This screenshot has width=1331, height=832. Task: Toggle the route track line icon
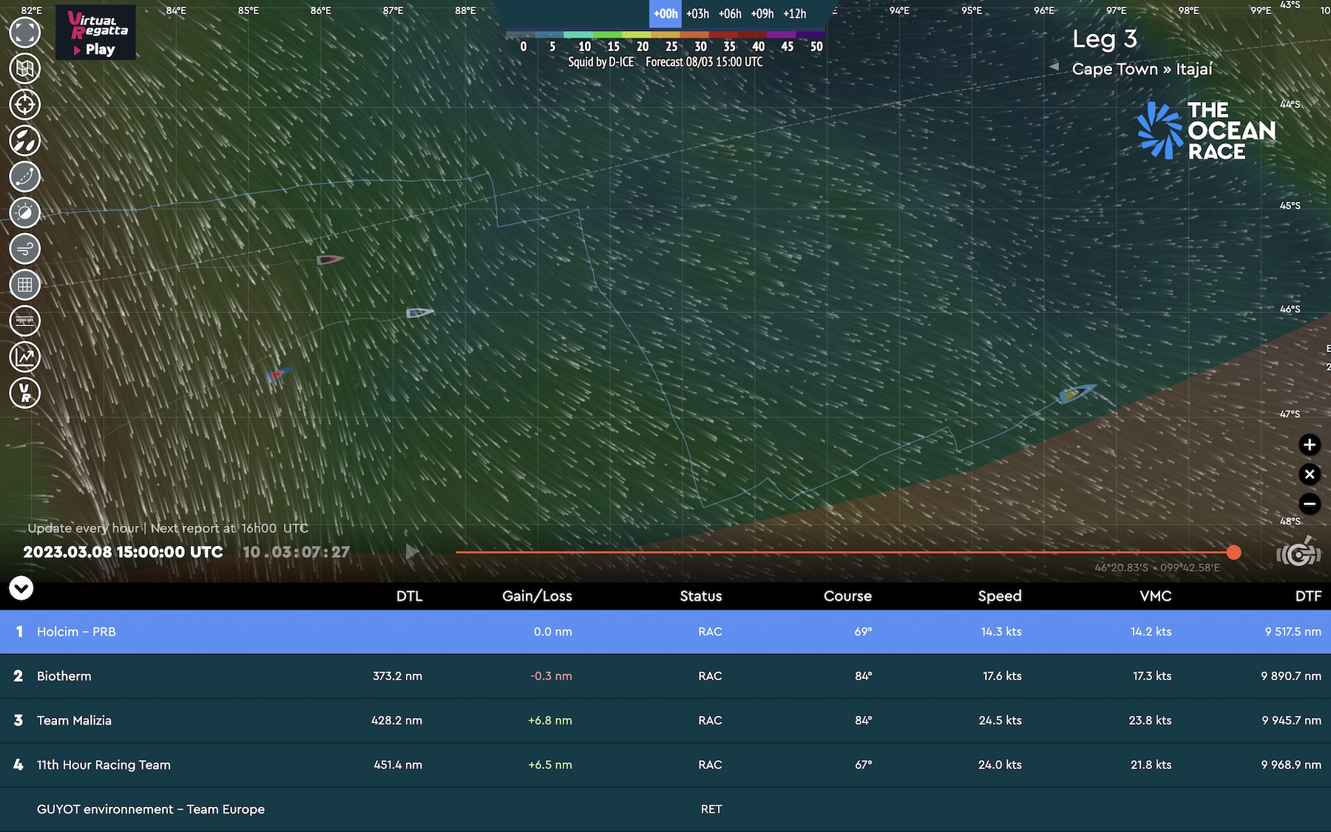(x=24, y=177)
